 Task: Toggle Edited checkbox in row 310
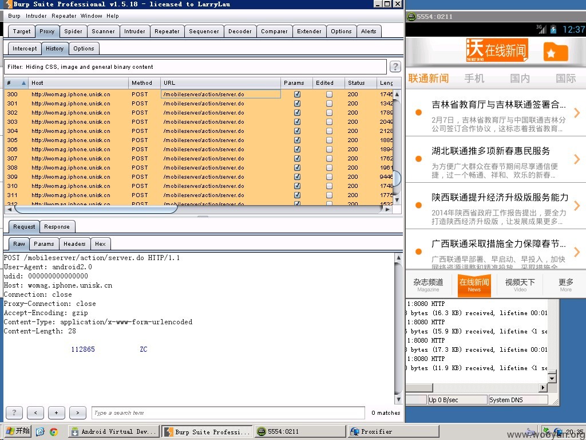pos(329,186)
